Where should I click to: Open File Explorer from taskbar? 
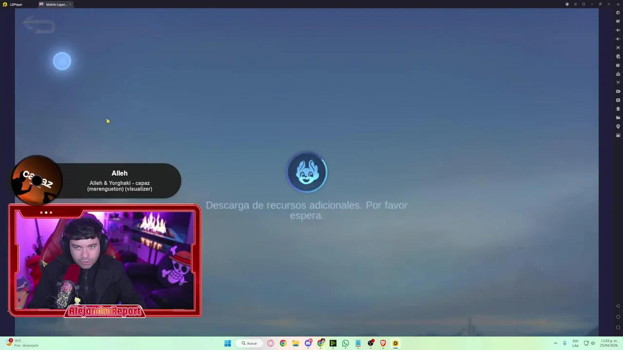[x=295, y=343]
